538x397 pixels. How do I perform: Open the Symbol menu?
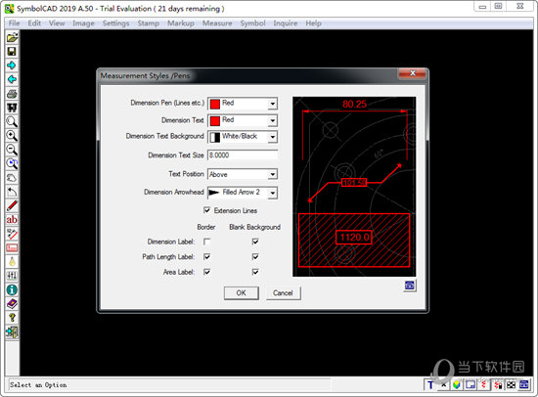point(252,23)
